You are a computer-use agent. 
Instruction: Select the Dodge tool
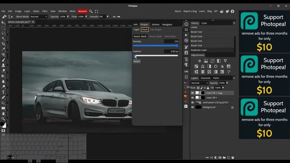pos(3,86)
